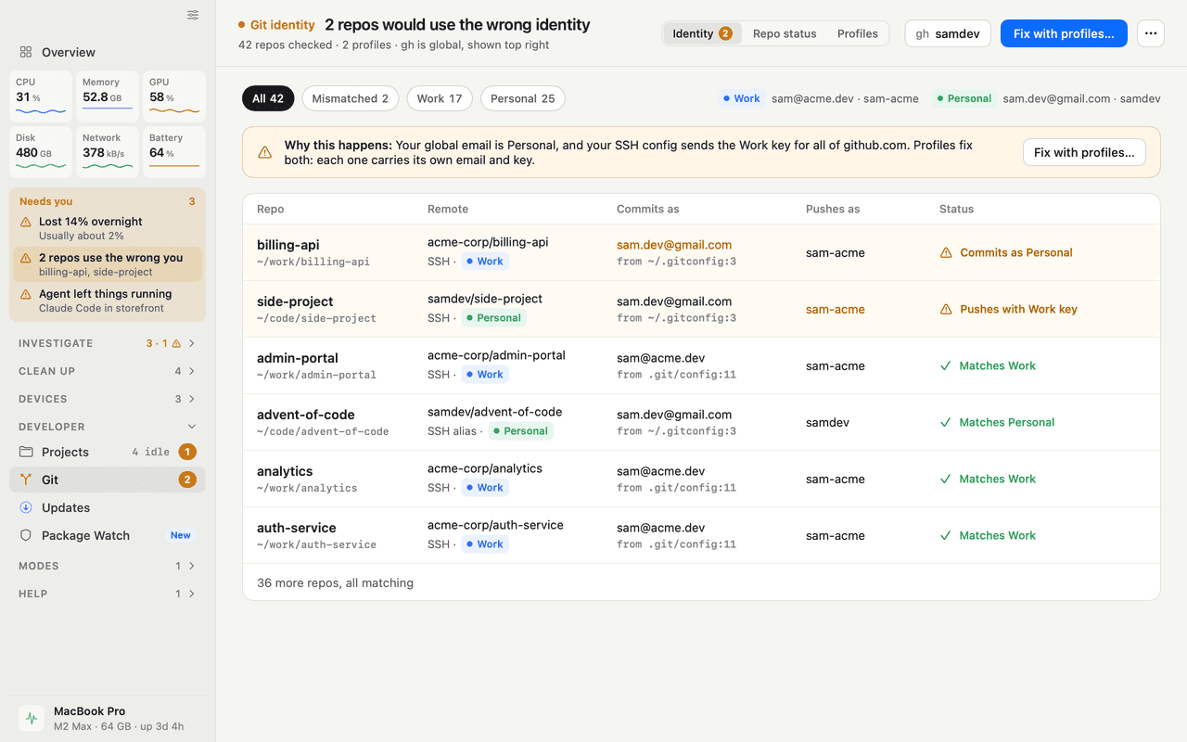Click the Work tag in billing-api remote

coord(484,262)
